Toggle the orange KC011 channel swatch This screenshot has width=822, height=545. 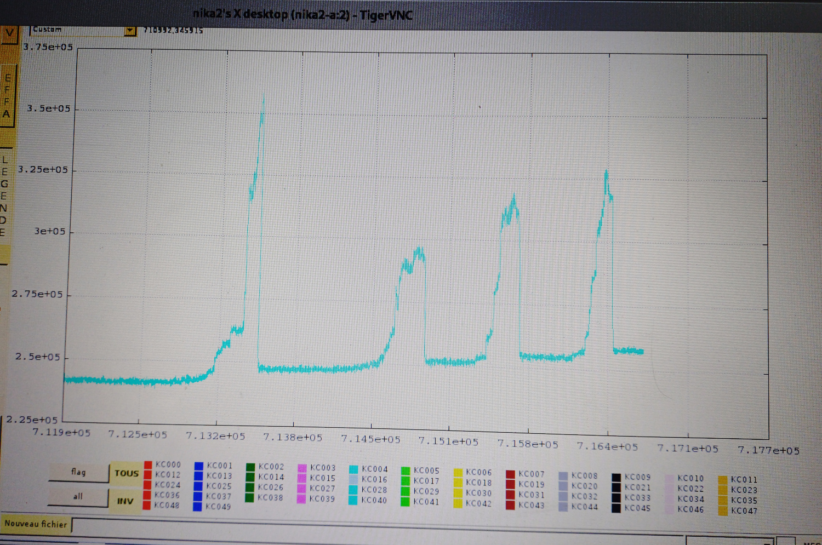[x=723, y=480]
